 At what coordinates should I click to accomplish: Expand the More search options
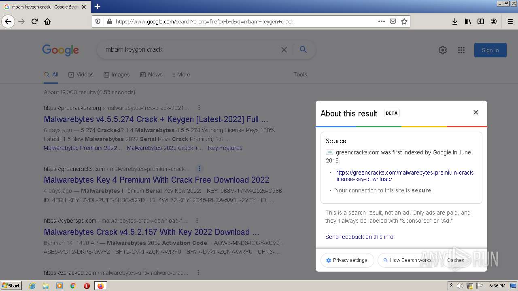[181, 75]
